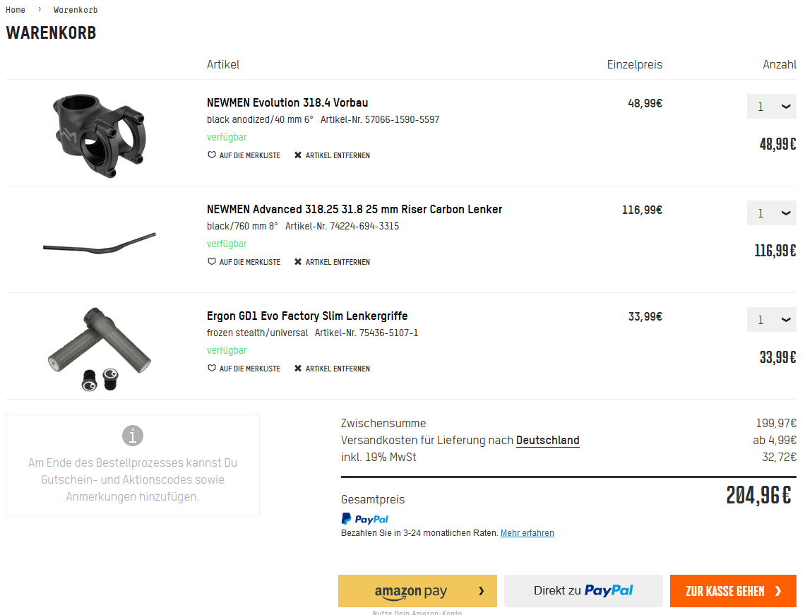This screenshot has height=615, width=805.
Task: Click heart icon for NEWMEN Evolution Vorbau
Action: tap(211, 155)
